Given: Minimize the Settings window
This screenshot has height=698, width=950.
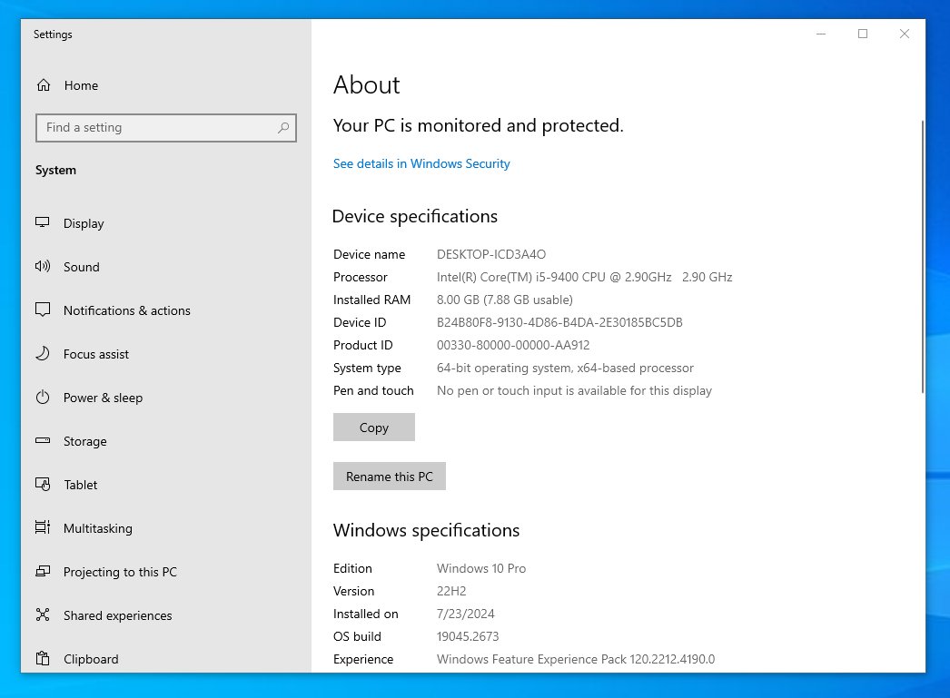Looking at the screenshot, I should pyautogui.click(x=821, y=34).
